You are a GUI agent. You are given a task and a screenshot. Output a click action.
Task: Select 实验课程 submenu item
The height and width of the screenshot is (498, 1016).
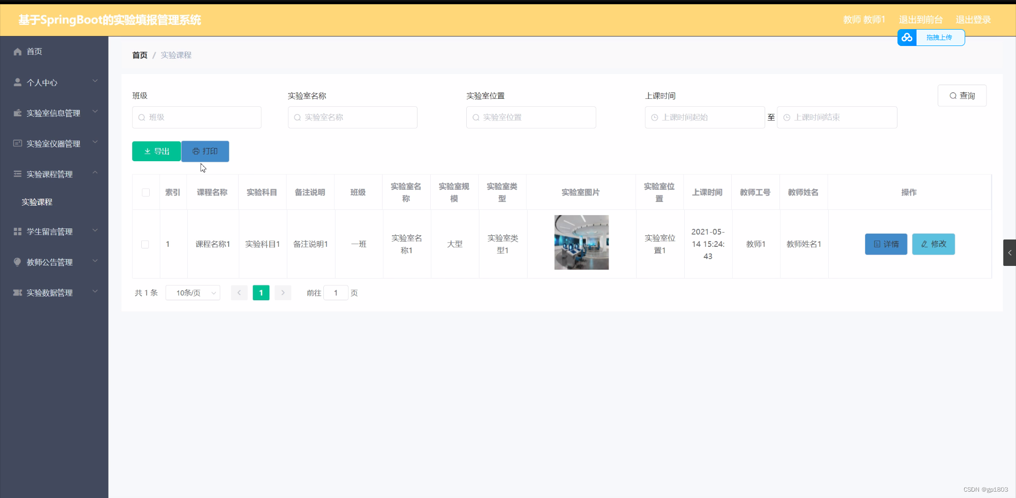(x=37, y=202)
